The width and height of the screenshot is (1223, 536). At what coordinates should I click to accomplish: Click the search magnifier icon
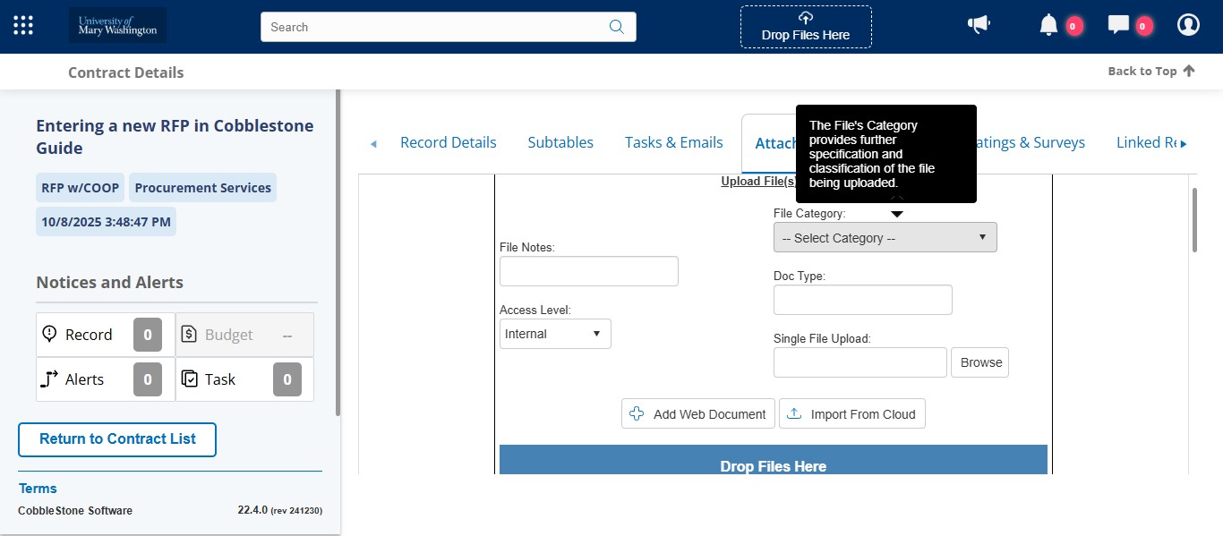(x=616, y=27)
